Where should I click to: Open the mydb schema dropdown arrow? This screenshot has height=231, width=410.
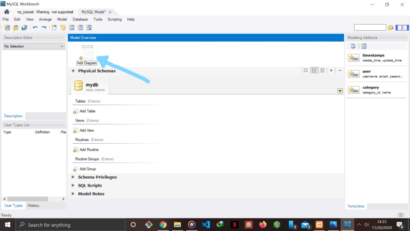coord(340,91)
